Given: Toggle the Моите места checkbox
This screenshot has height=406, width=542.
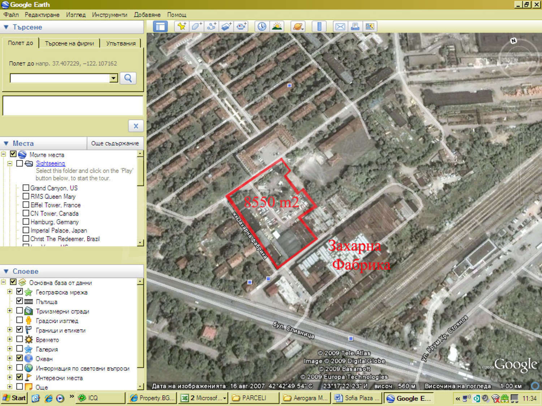Looking at the screenshot, I should click(x=13, y=154).
